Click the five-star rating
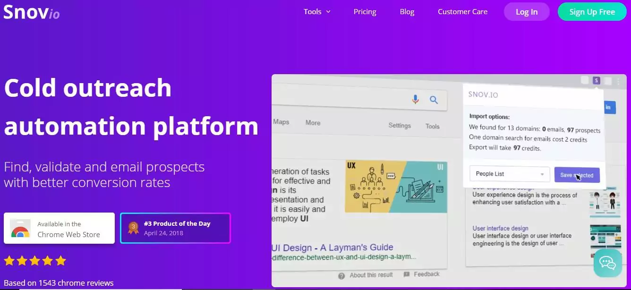The width and height of the screenshot is (631, 290). click(35, 261)
